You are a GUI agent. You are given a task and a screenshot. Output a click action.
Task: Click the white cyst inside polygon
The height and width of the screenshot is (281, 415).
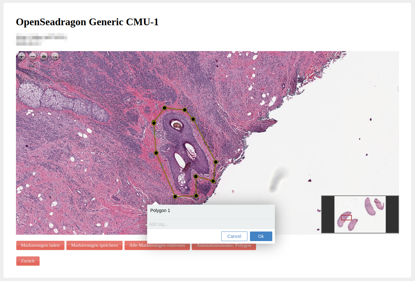(179, 160)
